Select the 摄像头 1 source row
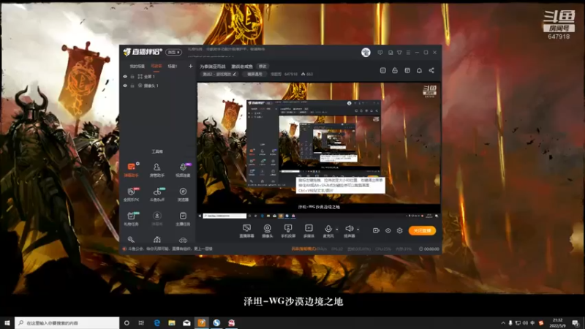 tap(156, 86)
